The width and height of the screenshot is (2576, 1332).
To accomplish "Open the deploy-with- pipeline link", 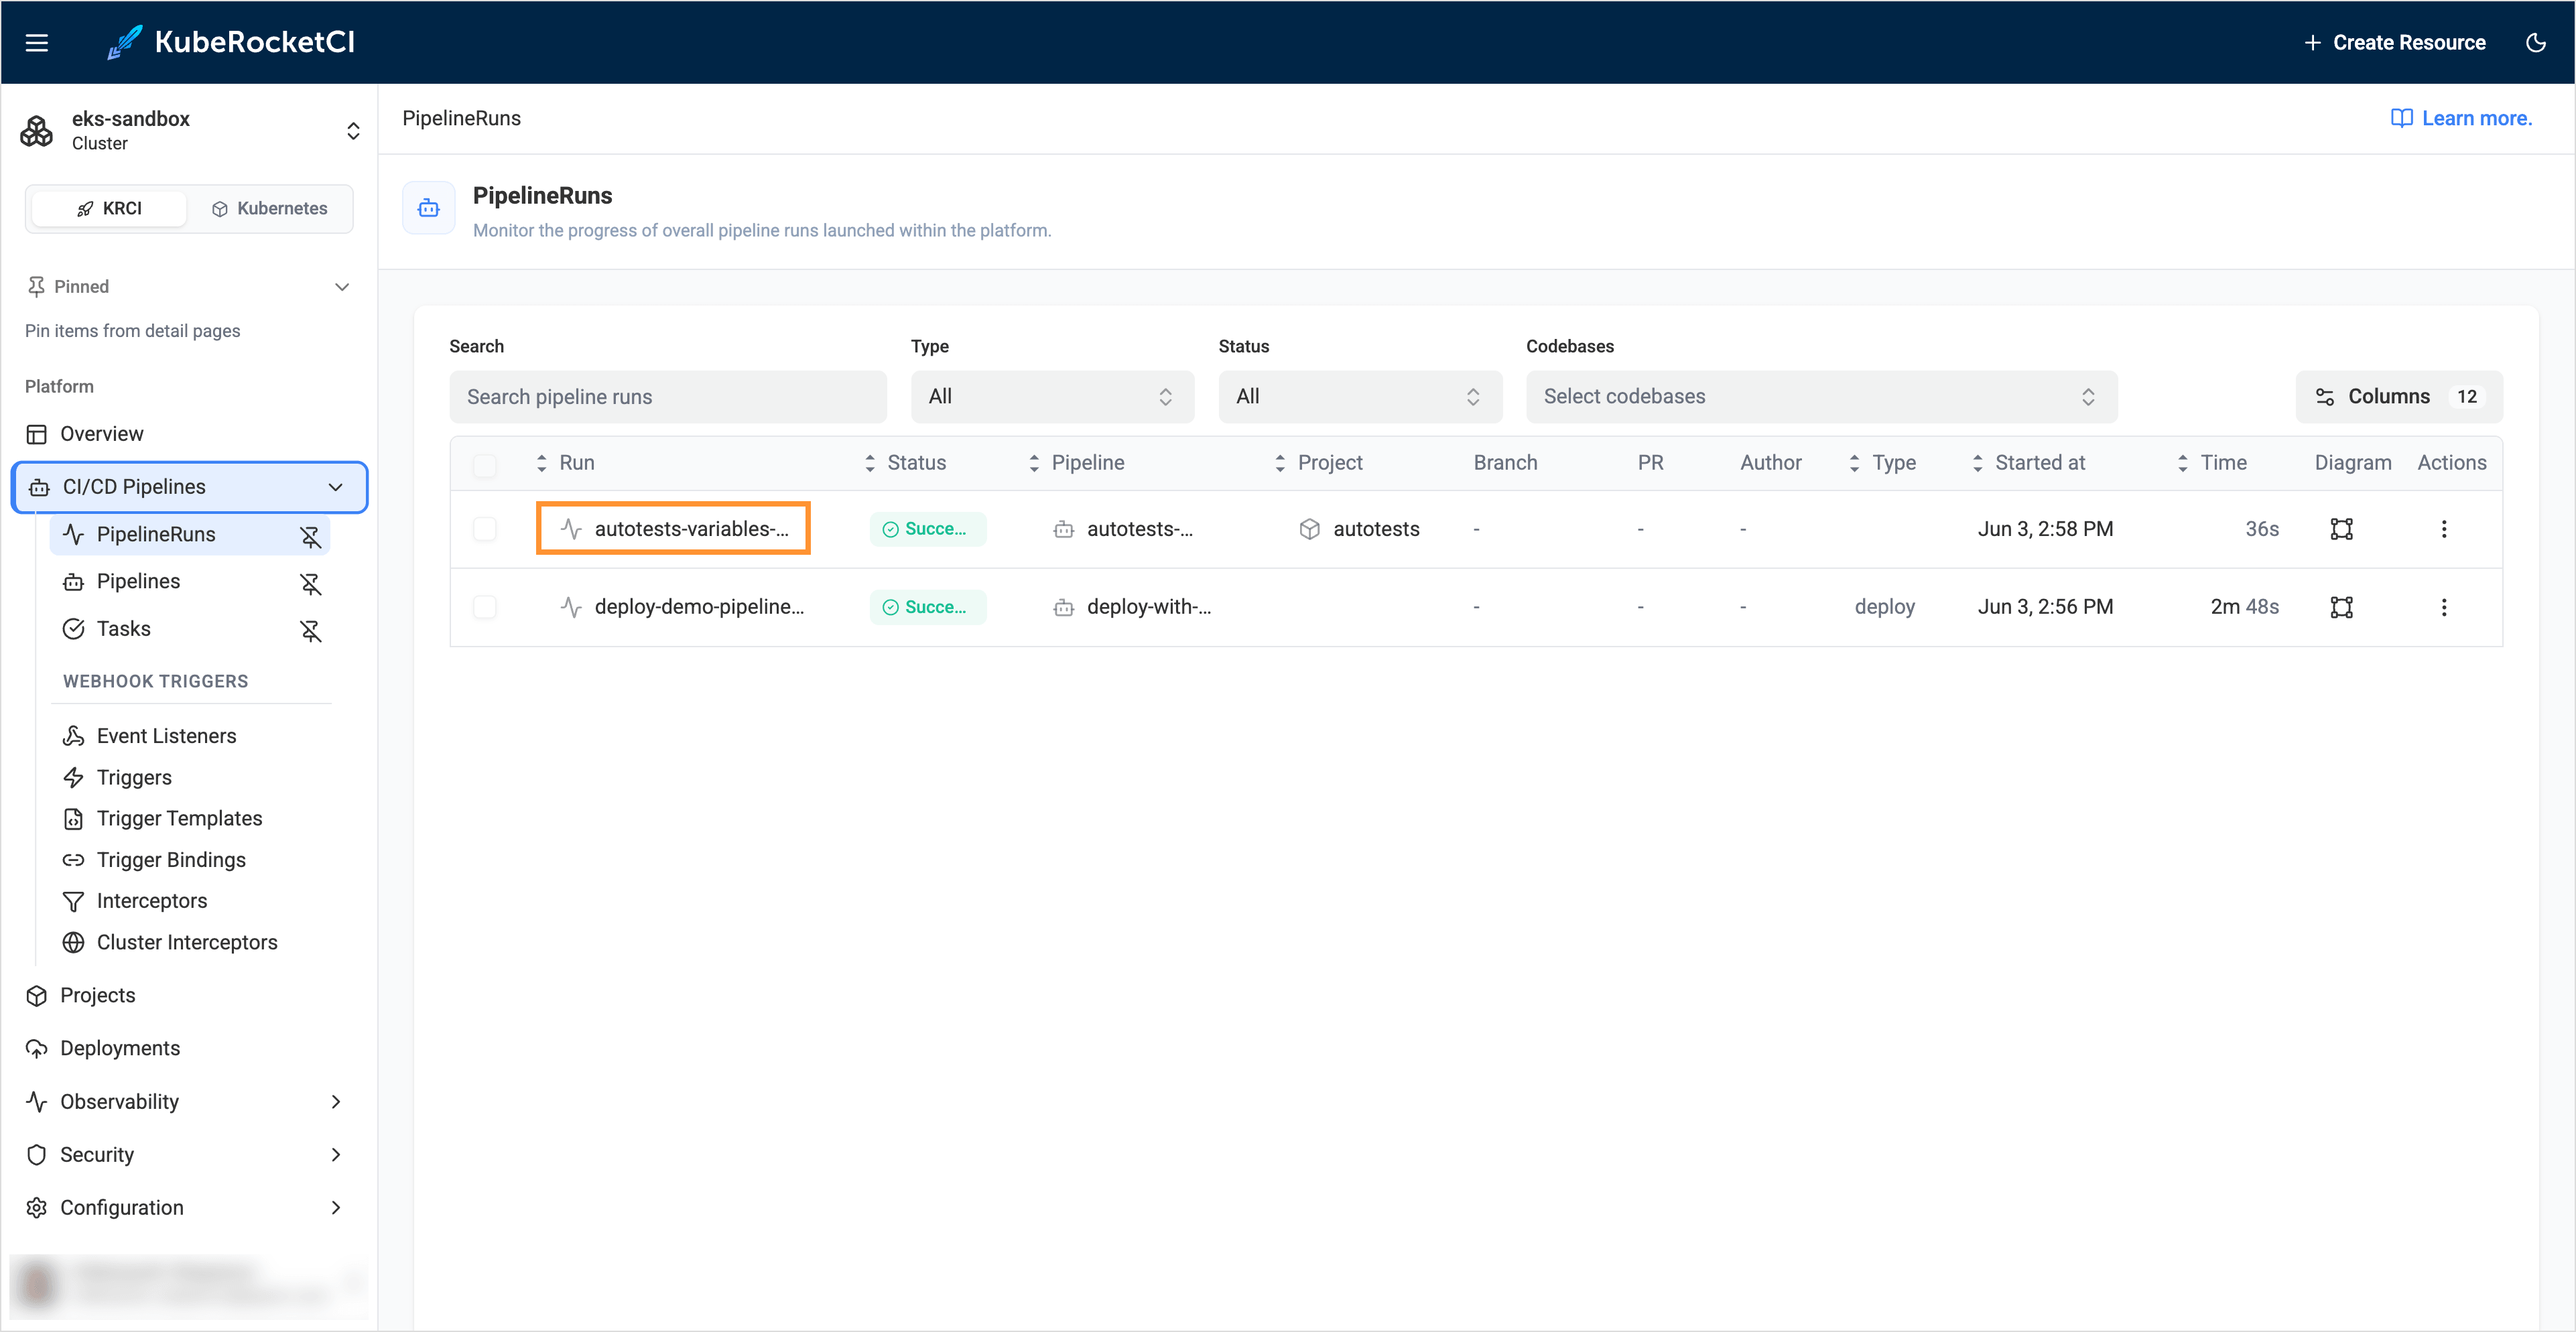I will tap(1148, 607).
